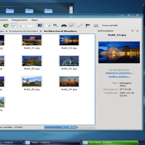Click the middle folder icon in the background window

[29, 11]
